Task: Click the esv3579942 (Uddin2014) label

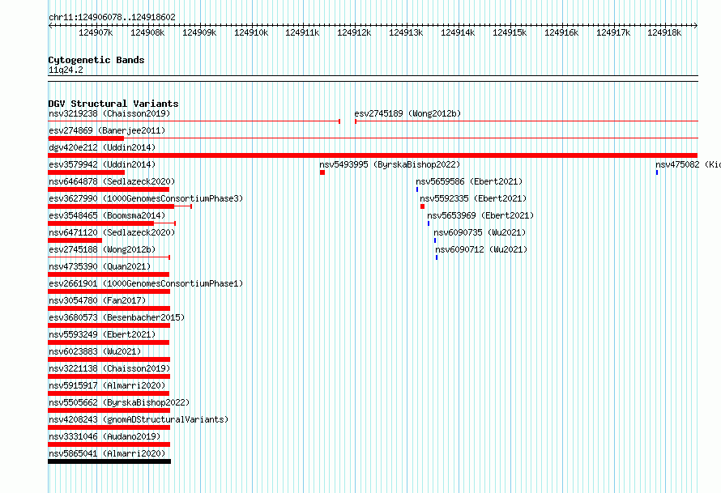Action: 102,164
